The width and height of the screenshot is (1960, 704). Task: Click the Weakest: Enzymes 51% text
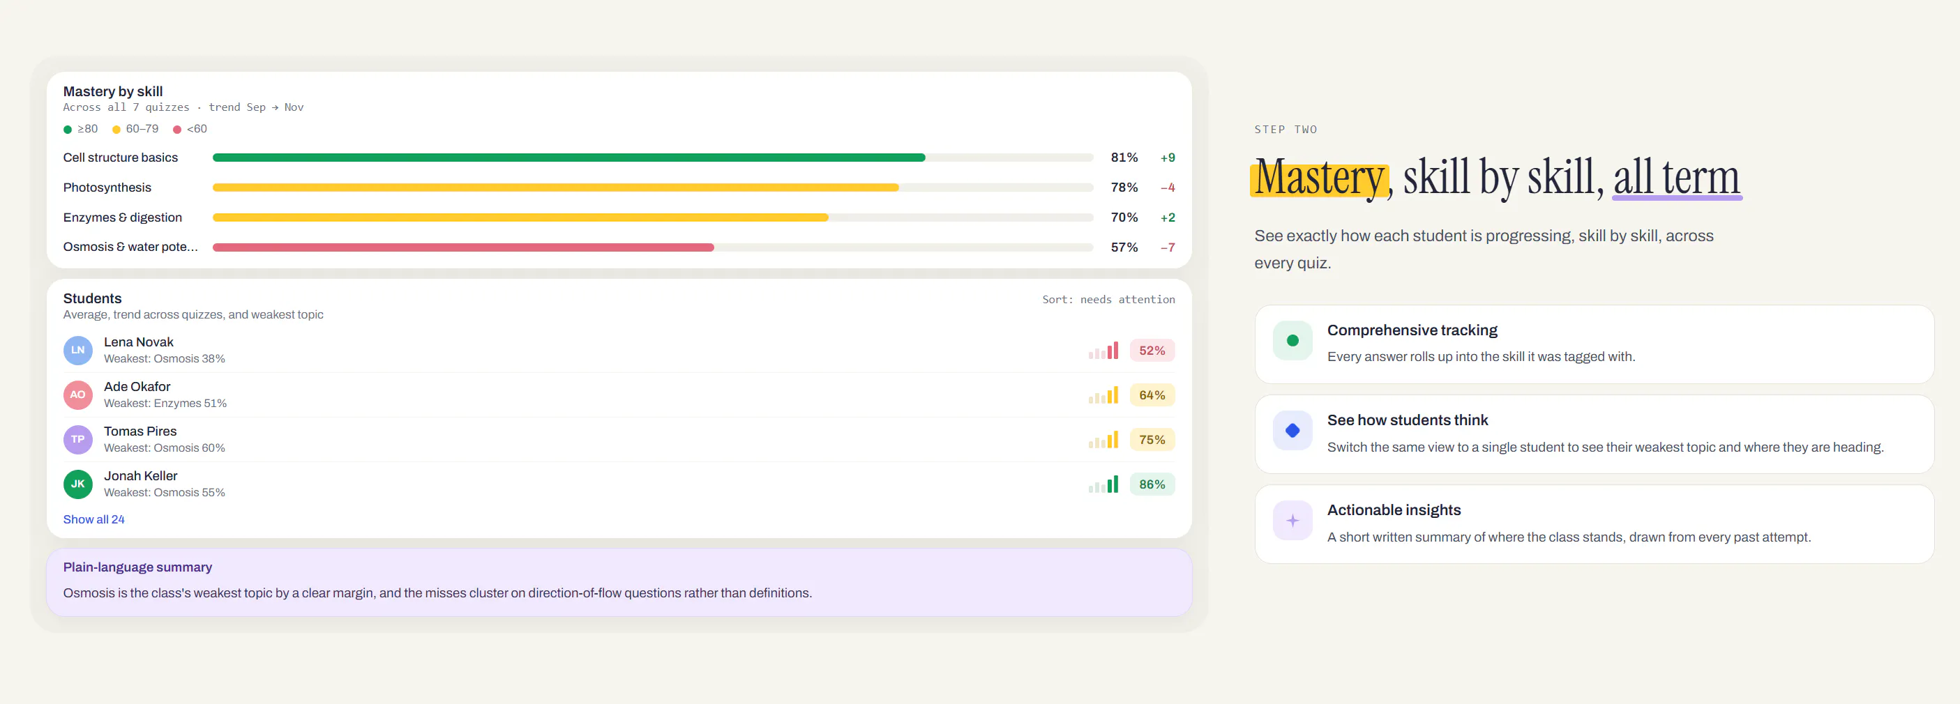(x=165, y=404)
